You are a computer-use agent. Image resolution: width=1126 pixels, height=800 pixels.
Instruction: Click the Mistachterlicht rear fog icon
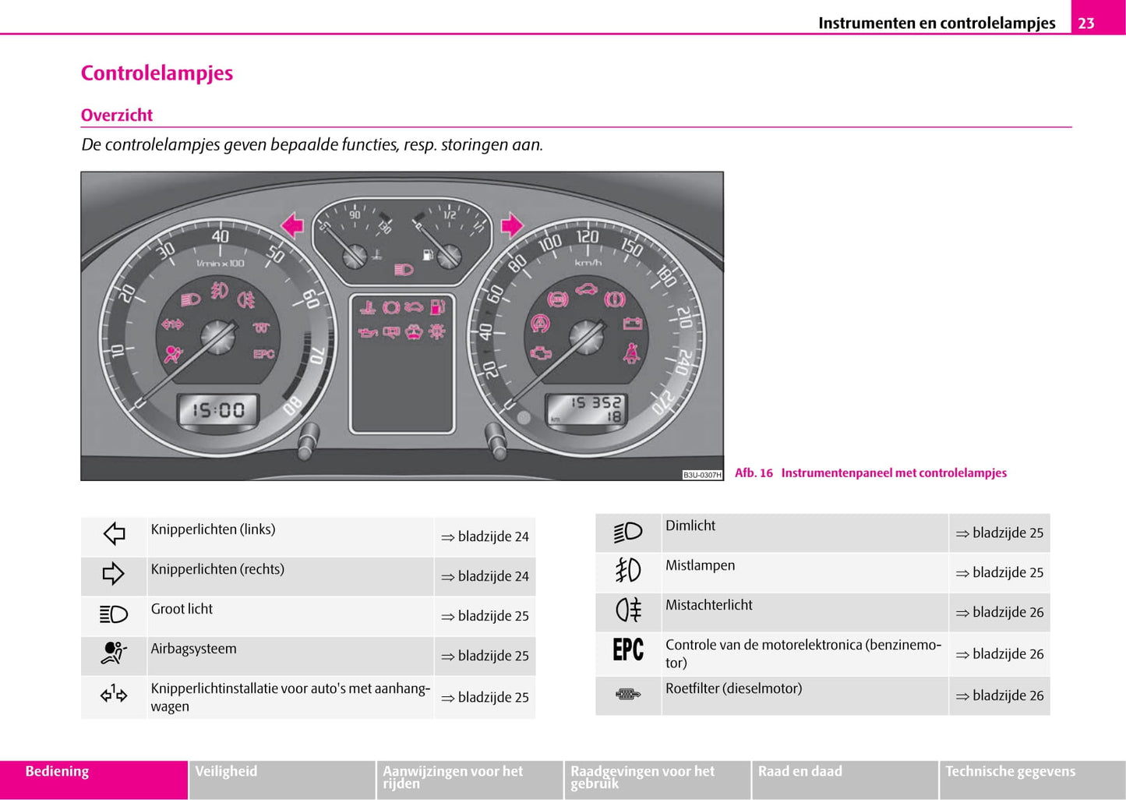pos(628,610)
